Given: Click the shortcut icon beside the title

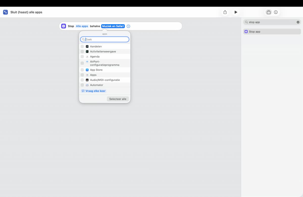Looking at the screenshot, I should 5,12.
